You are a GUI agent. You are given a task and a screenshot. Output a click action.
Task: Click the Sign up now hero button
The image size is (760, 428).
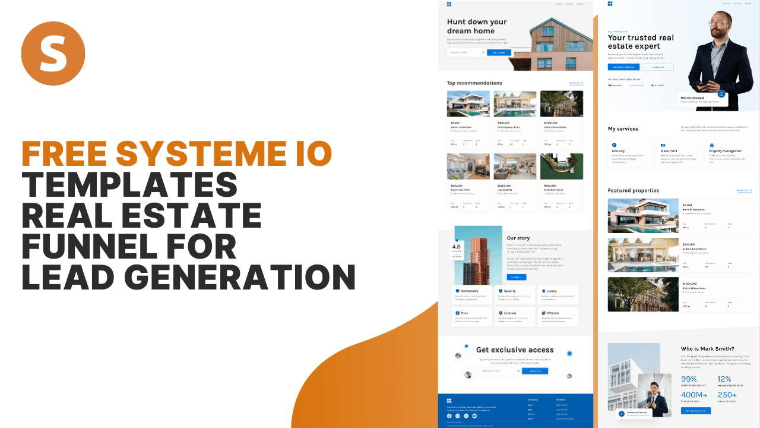pyautogui.click(x=499, y=52)
